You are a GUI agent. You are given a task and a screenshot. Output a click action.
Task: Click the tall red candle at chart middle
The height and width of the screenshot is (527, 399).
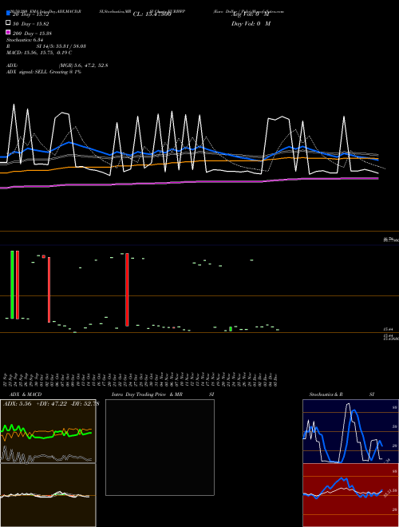[127, 290]
